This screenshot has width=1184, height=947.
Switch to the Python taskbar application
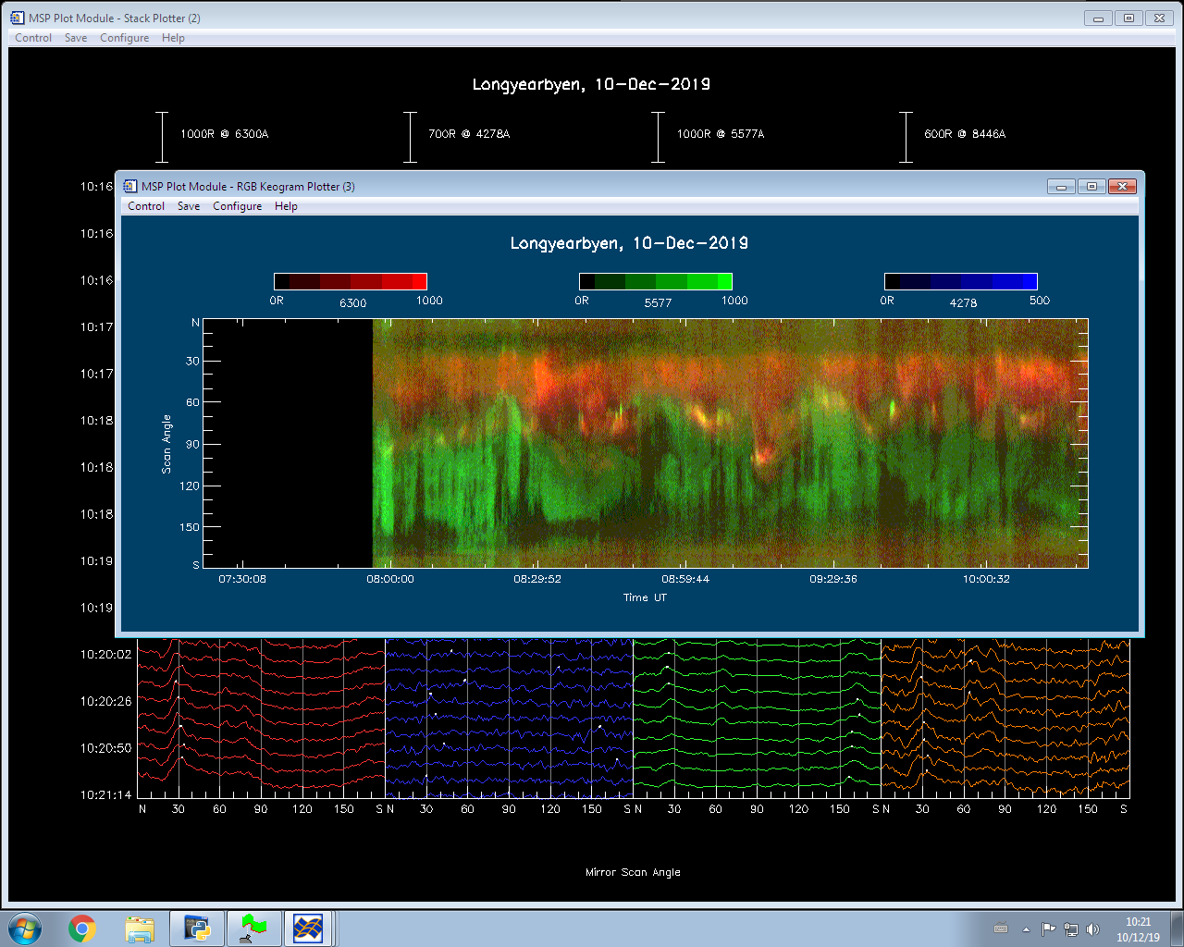pos(197,929)
